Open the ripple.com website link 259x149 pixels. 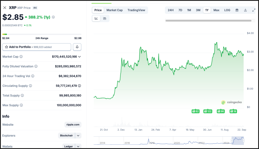click(73, 125)
